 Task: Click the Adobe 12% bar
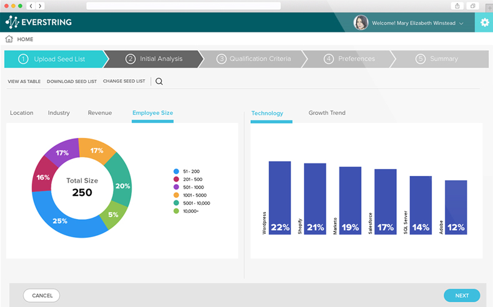click(x=456, y=207)
